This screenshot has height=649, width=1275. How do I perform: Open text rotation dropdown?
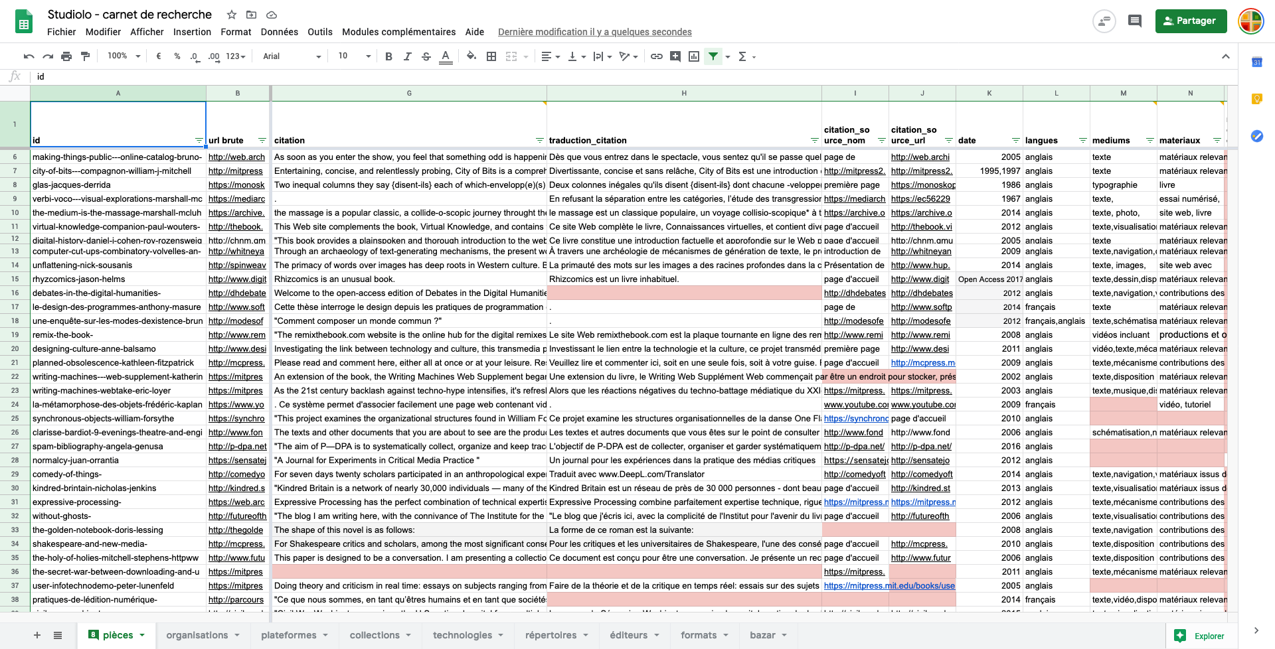628,56
